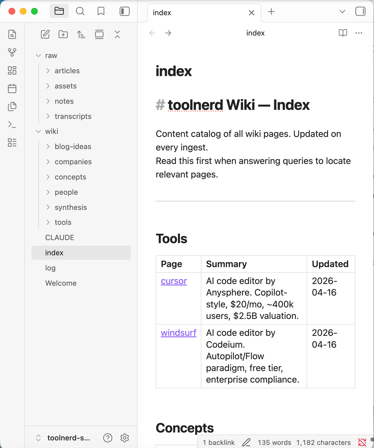The height and width of the screenshot is (448, 374).
Task: Open the search magnifier icon
Action: (80, 11)
